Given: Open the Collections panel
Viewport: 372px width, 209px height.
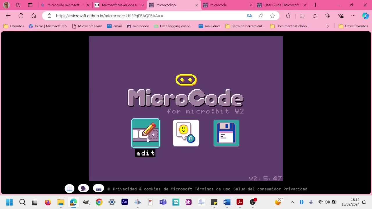Looking at the screenshot, I should point(328,16).
